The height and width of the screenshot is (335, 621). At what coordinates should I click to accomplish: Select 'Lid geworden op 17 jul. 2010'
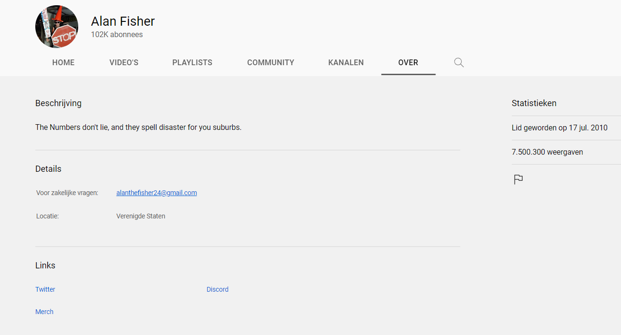pos(559,128)
